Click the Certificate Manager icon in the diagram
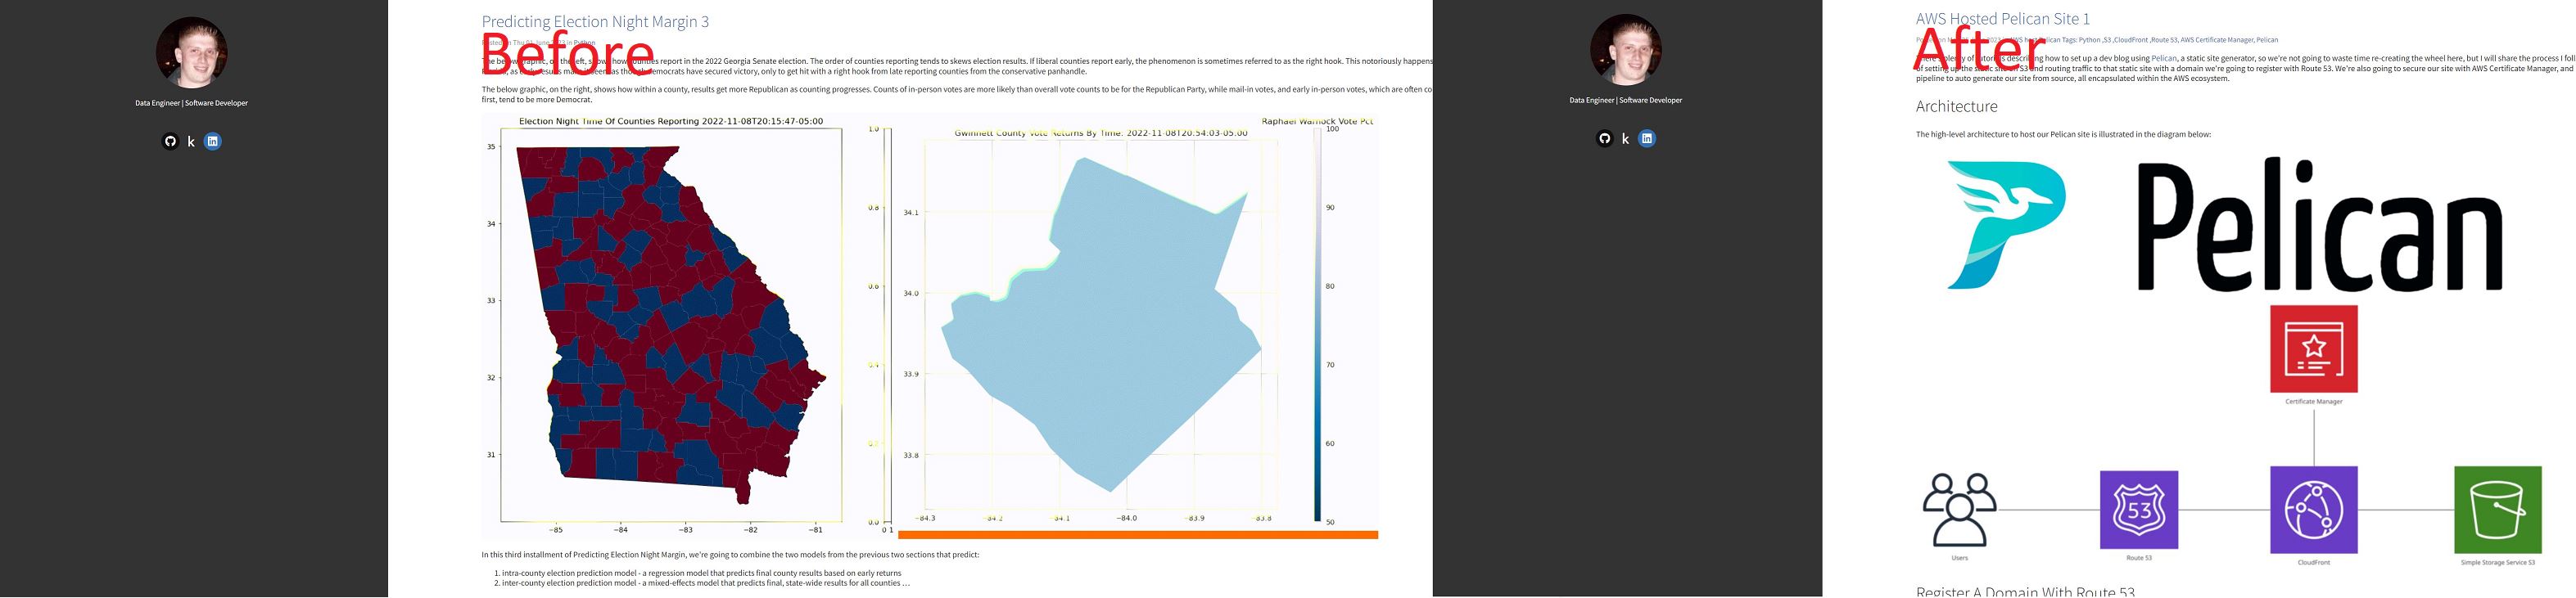 2314,348
